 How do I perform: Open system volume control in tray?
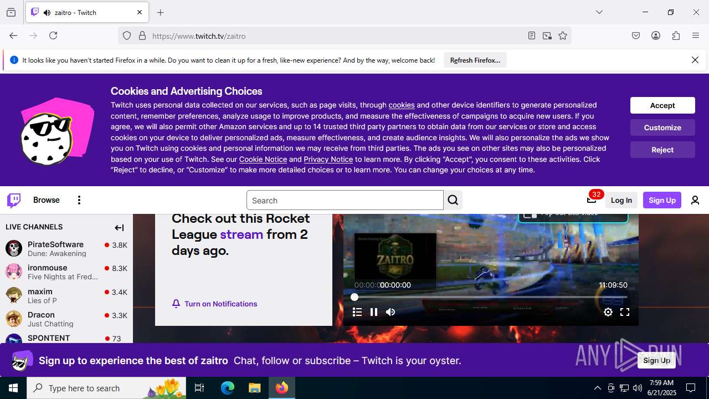pyautogui.click(x=638, y=388)
